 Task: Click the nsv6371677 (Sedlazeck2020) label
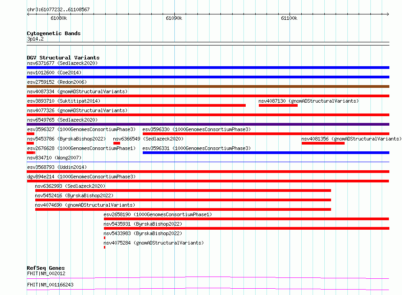pyautogui.click(x=62, y=63)
